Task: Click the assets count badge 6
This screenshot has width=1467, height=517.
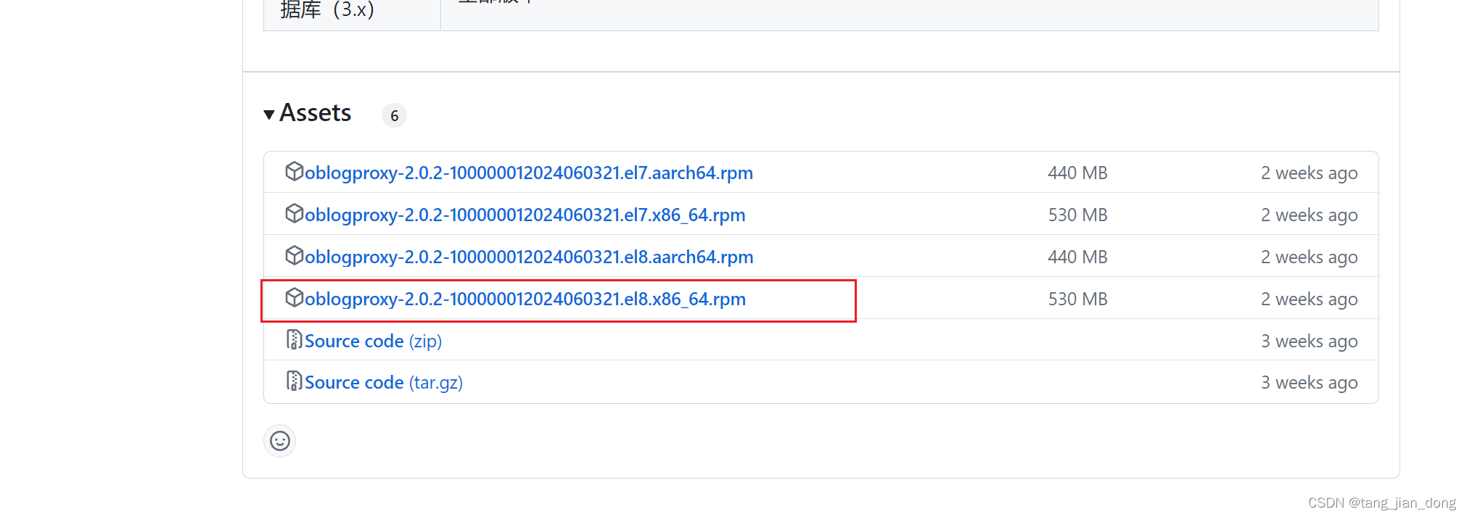Action: click(x=394, y=115)
